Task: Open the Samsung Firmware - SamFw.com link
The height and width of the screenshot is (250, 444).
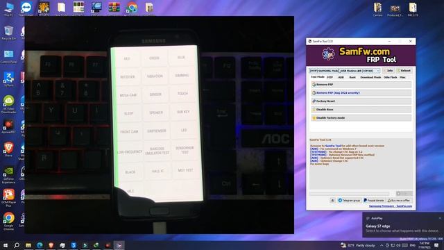Action: coord(391,206)
